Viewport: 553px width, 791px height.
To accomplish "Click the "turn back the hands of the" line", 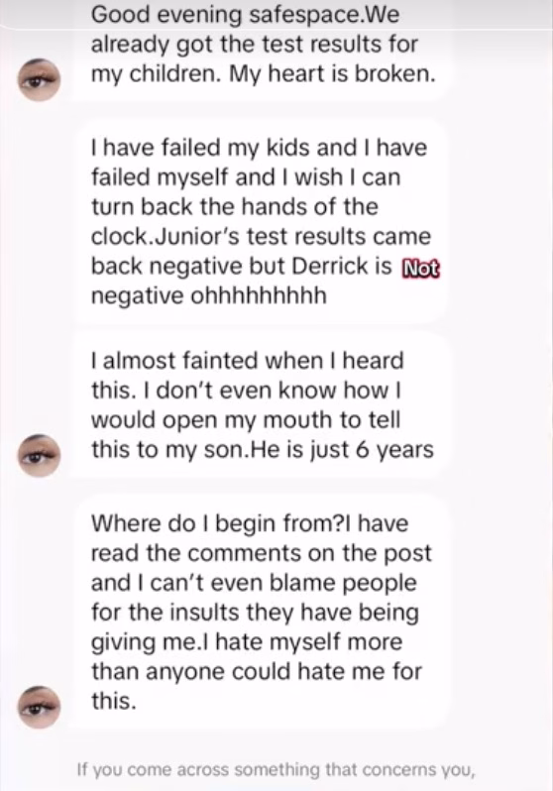I will [235, 207].
